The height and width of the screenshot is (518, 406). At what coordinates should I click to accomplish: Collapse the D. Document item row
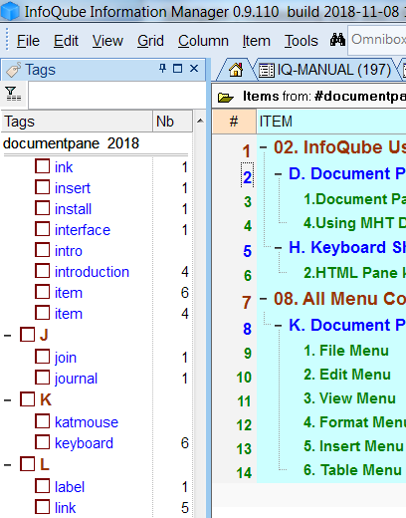tap(279, 174)
